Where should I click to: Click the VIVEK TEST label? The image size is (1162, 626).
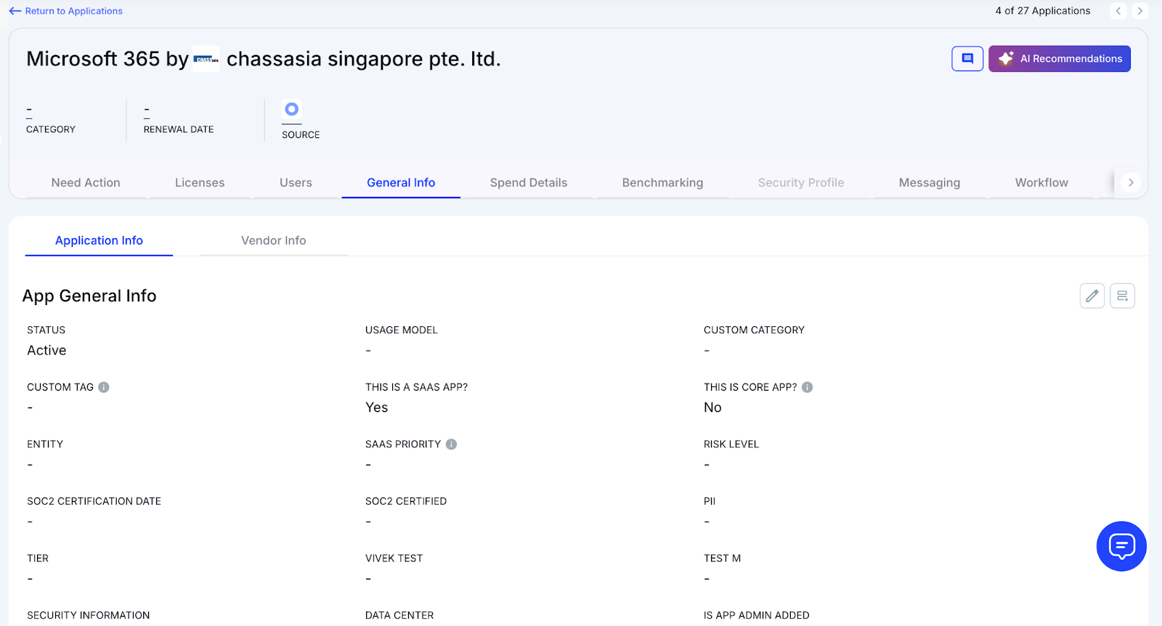point(394,558)
